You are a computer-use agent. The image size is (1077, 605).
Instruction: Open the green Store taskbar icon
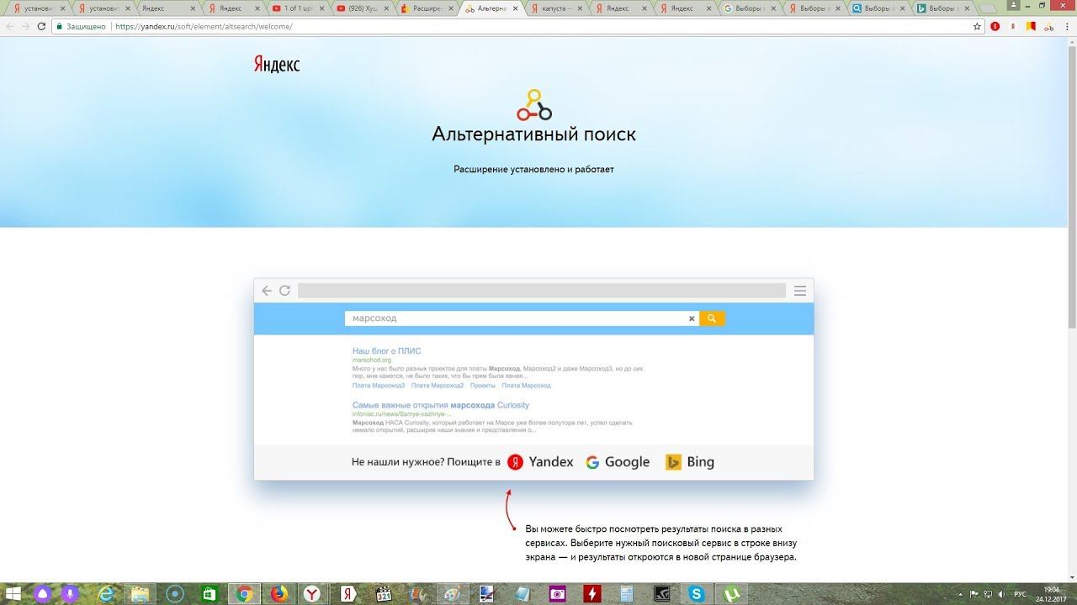pyautogui.click(x=209, y=594)
